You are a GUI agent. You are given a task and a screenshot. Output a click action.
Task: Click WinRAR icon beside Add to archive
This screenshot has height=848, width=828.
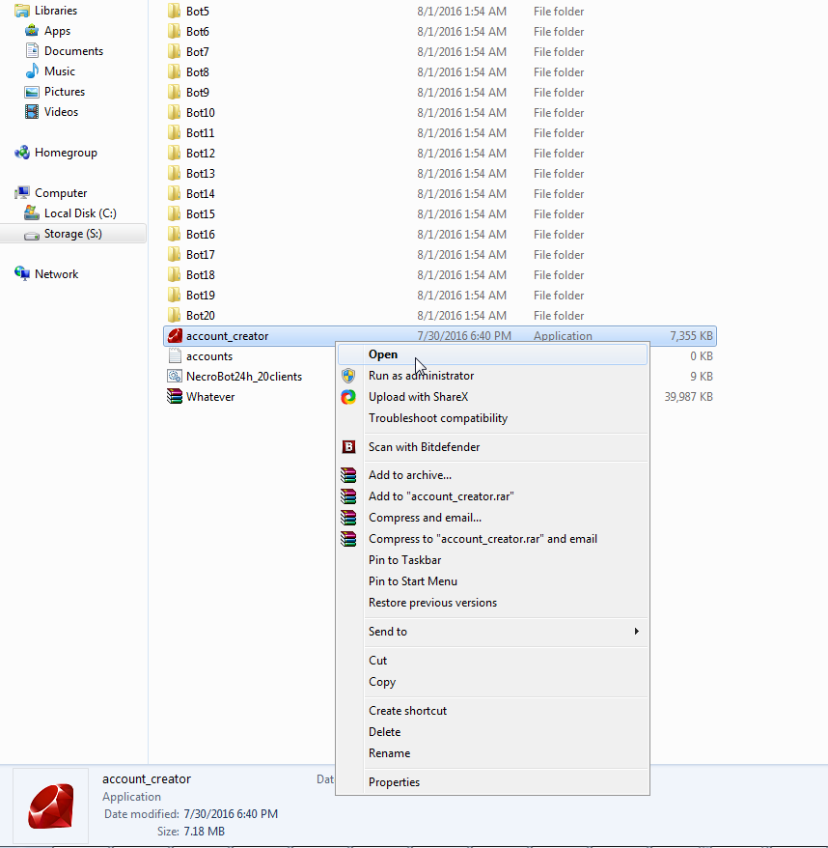coord(348,475)
